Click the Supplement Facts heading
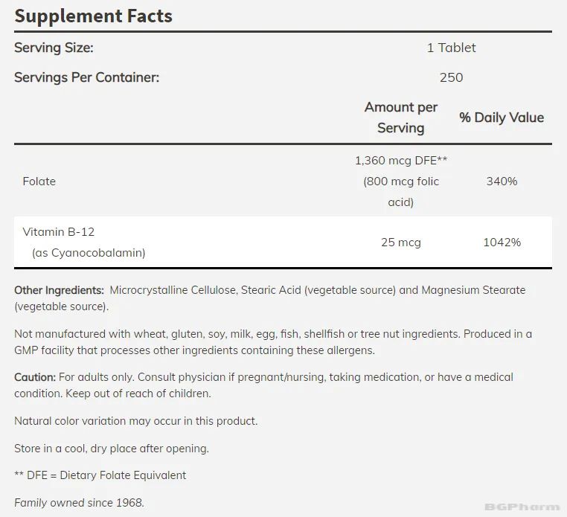This screenshot has height=517, width=567. pos(93,16)
